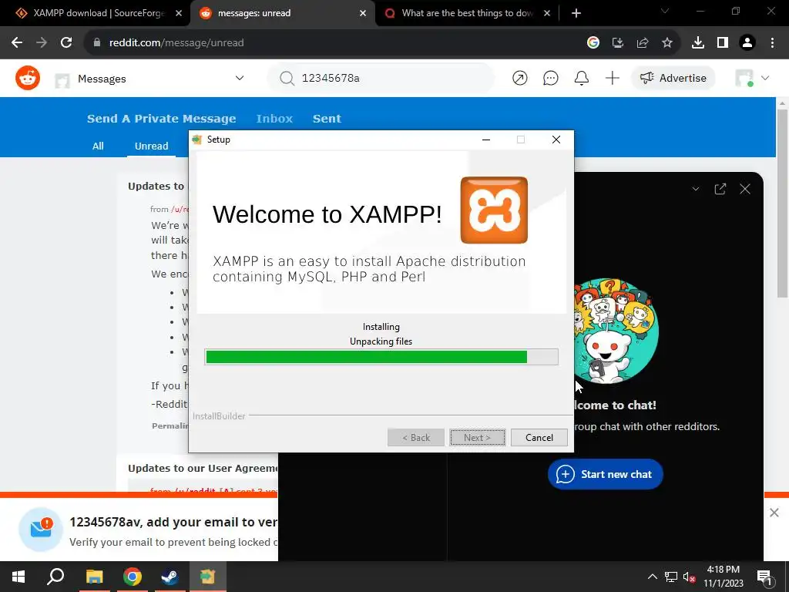
Task: Click the Next button in Setup
Action: [x=477, y=438]
